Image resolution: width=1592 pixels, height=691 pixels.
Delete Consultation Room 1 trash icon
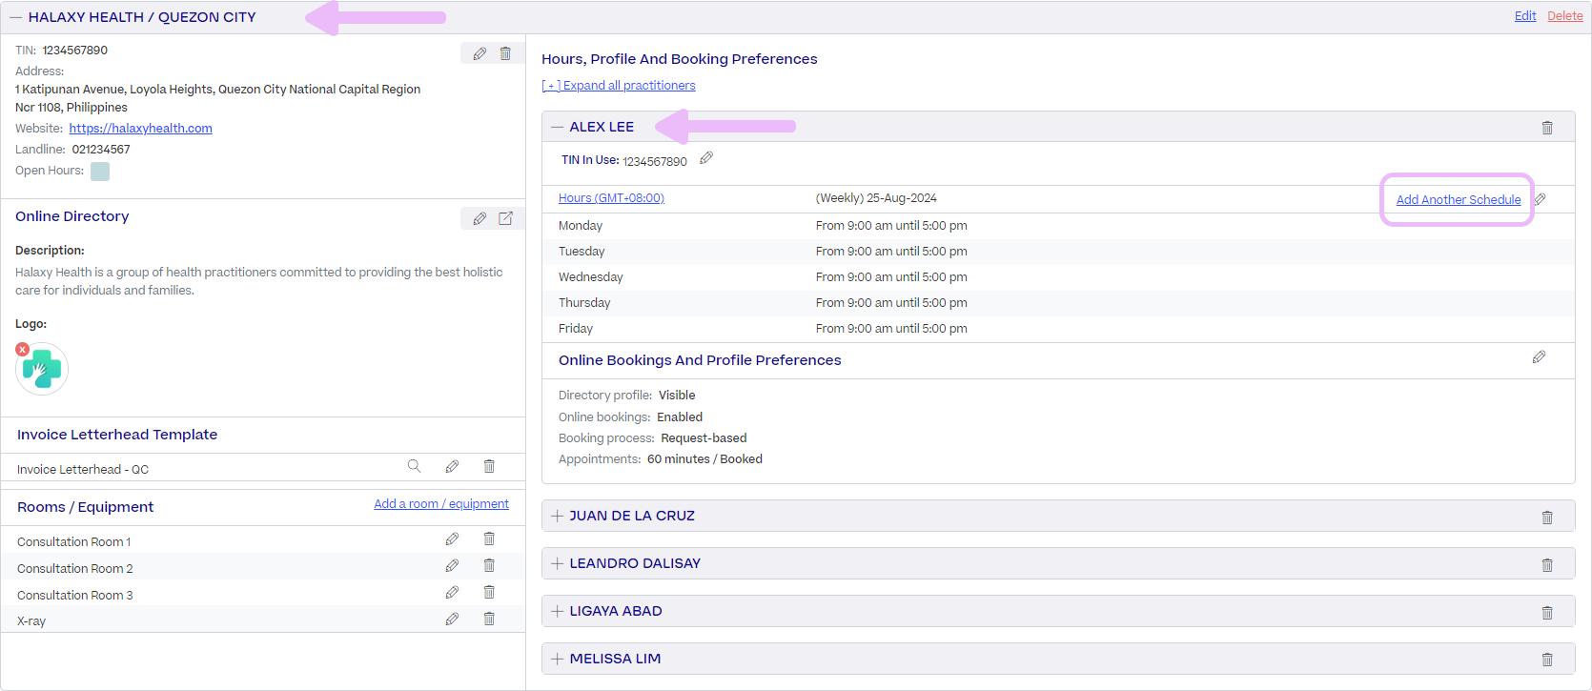point(489,539)
